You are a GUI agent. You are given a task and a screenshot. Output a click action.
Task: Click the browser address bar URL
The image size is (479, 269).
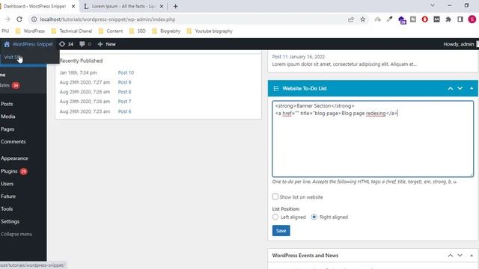108,19
